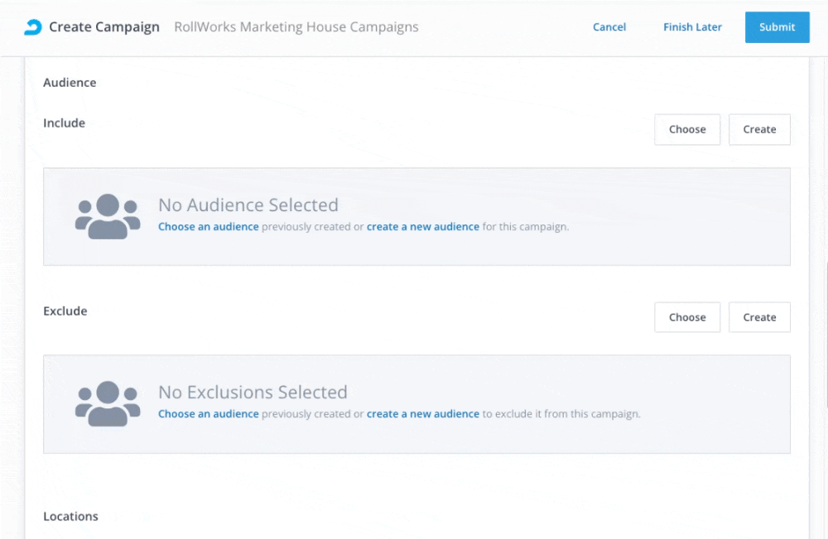828x539 pixels.
Task: Click the people icon beside No Audience Selected
Action: point(107,216)
